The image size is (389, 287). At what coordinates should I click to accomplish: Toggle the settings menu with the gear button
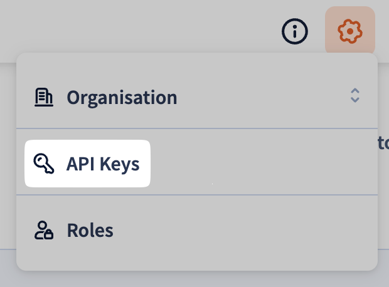pyautogui.click(x=350, y=30)
